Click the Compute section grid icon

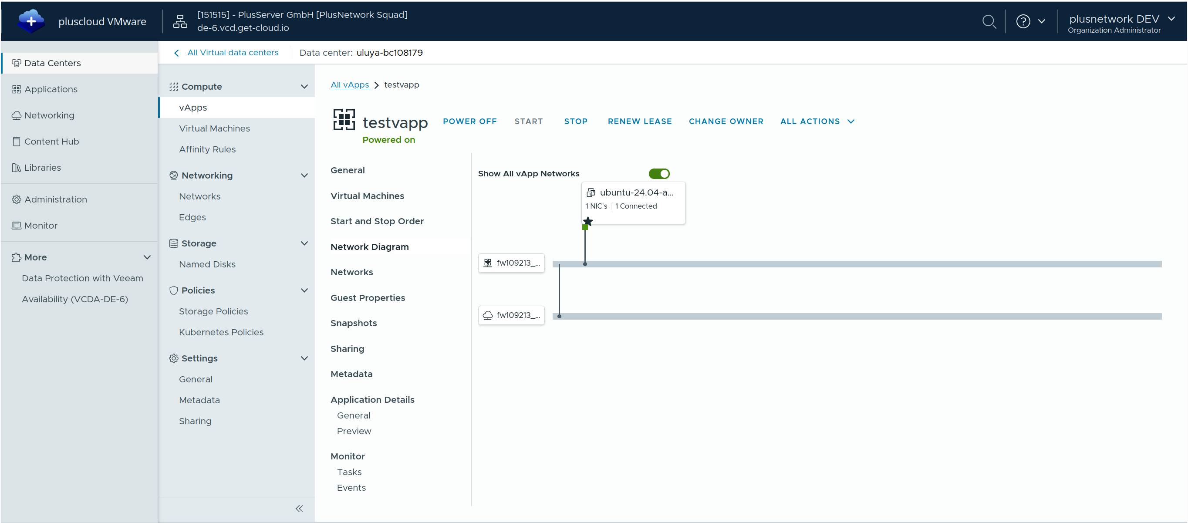click(x=173, y=87)
